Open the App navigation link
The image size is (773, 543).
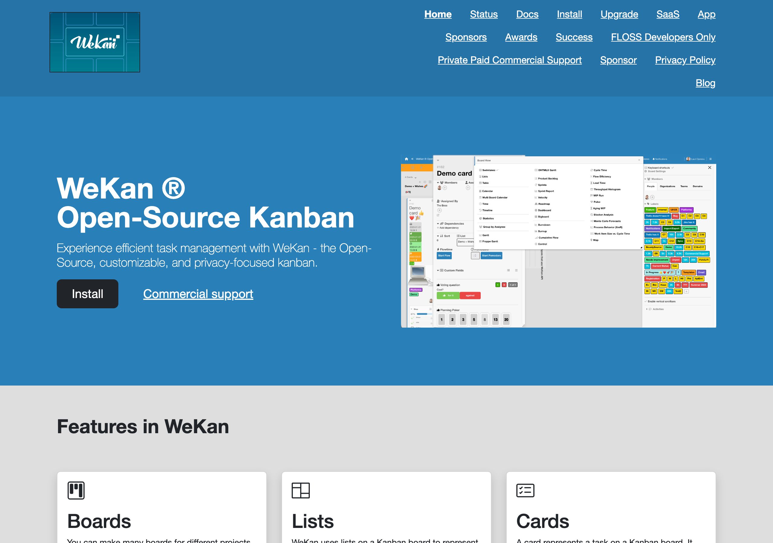pos(706,14)
